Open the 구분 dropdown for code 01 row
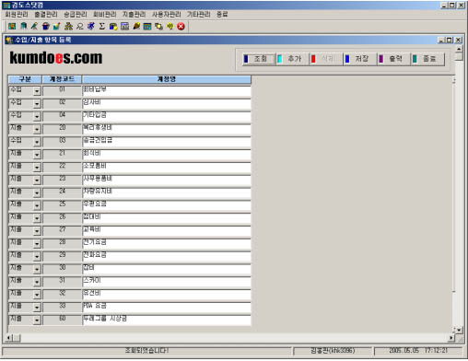Screen dimensions: 468x361 [x=37, y=91]
